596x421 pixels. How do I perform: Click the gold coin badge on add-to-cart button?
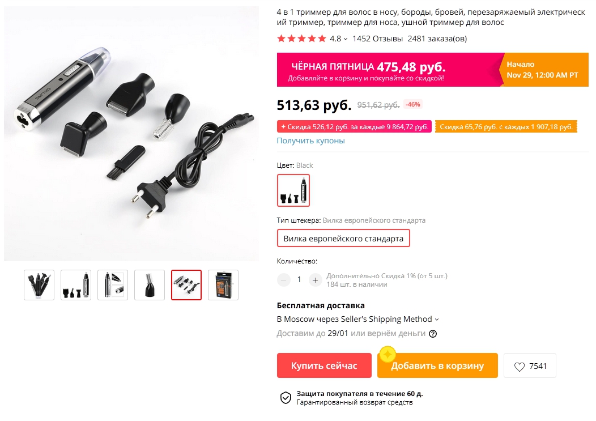(x=388, y=355)
